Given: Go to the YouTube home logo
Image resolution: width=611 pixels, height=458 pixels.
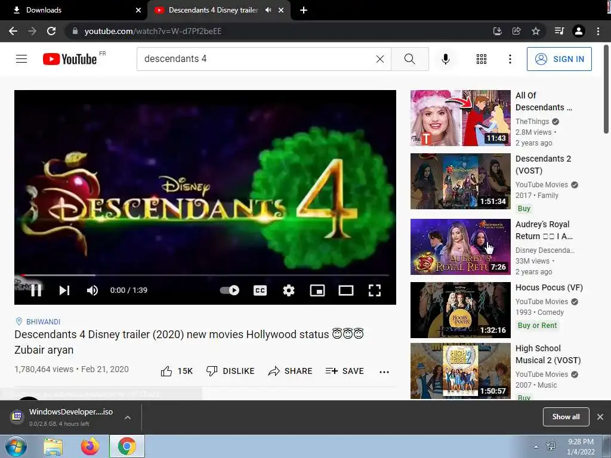Looking at the screenshot, I should coord(70,59).
